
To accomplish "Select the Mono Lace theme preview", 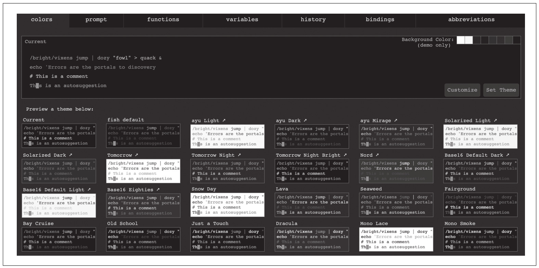I will (x=396, y=239).
